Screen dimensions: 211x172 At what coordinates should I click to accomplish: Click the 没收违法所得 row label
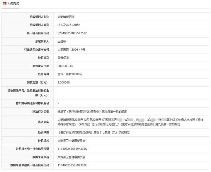pyautogui.click(x=28, y=93)
